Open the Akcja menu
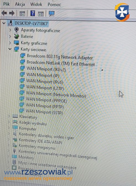This screenshot has width=136, height=186. (x=20, y=4)
